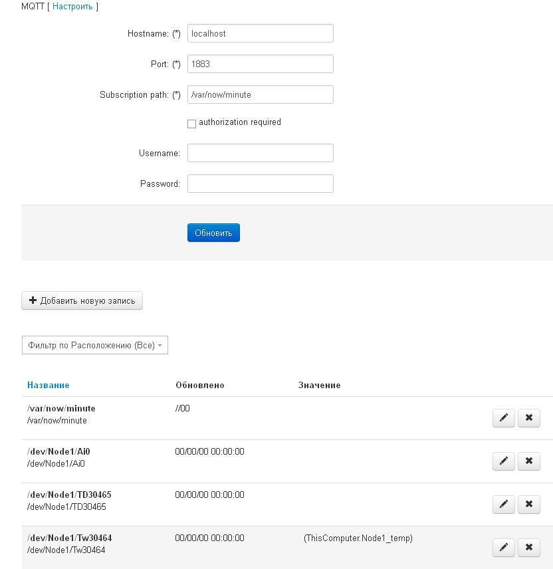Edit the /dev/Node1/TD30465 entry
Screen dimensions: 553x569
click(504, 505)
